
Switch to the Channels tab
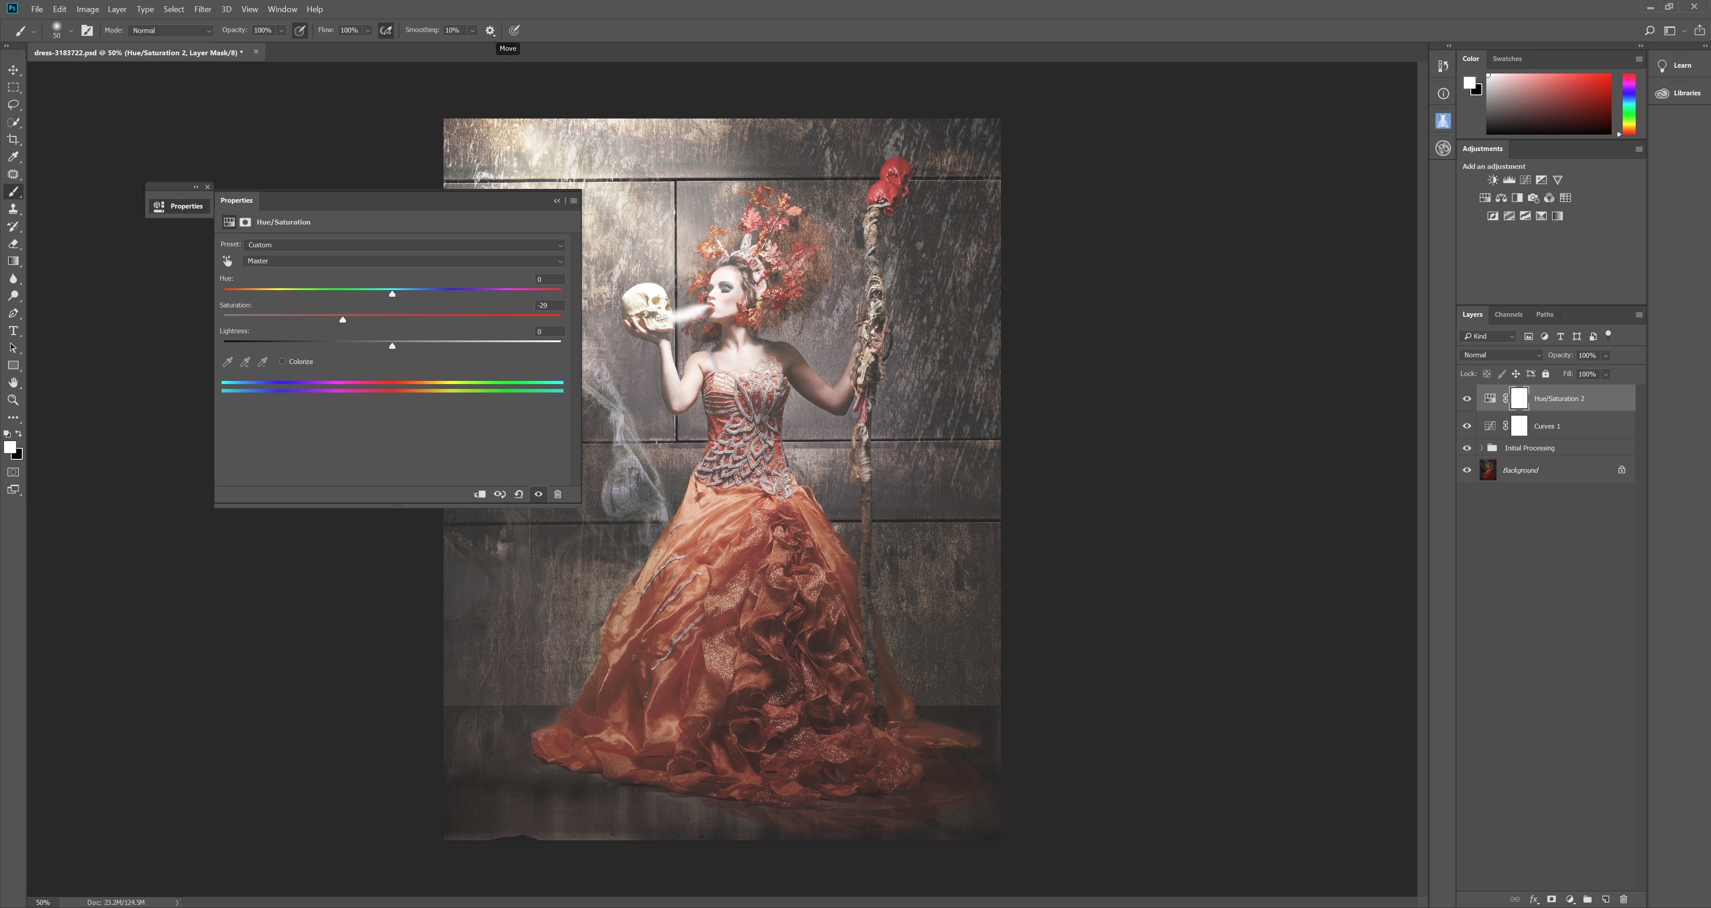pyautogui.click(x=1509, y=315)
